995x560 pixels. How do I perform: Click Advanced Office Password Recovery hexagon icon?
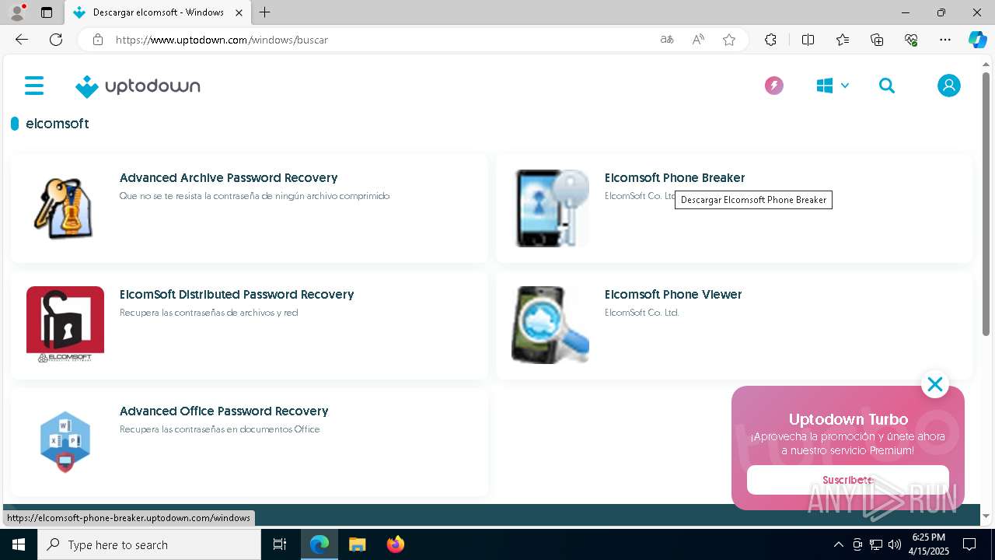(x=65, y=442)
